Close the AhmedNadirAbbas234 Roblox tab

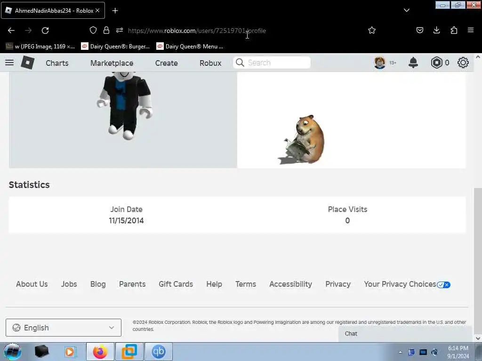[97, 10]
